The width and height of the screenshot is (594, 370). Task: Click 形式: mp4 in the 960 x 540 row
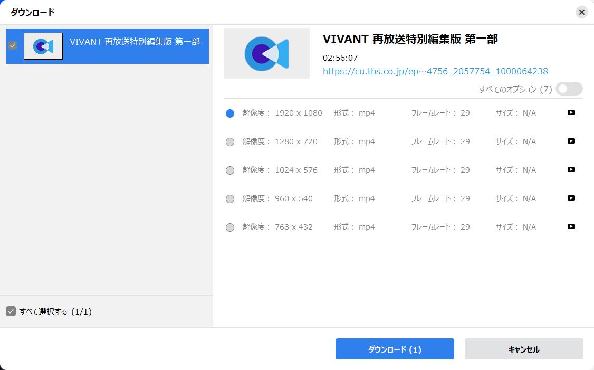tap(354, 198)
